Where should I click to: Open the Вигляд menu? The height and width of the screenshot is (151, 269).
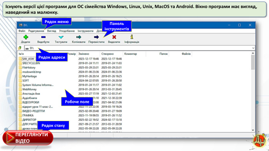[51, 31]
